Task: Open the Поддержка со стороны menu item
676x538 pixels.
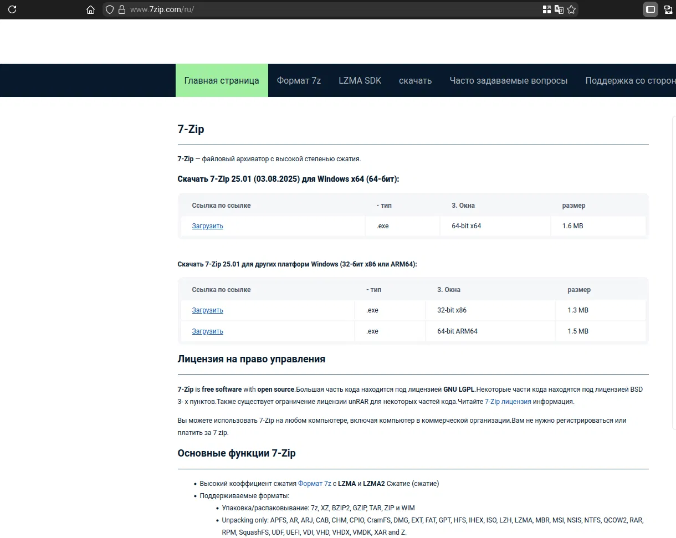Action: coord(631,80)
